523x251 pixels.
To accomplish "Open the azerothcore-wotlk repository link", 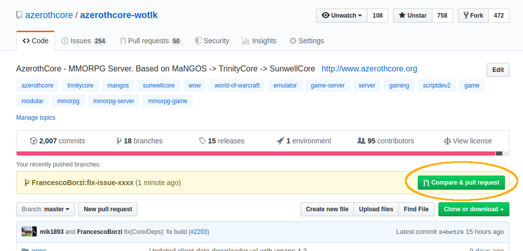I will click(119, 15).
